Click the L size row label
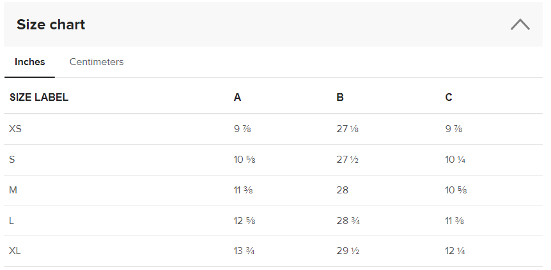Viewport: 551px width, 270px height. point(12,221)
